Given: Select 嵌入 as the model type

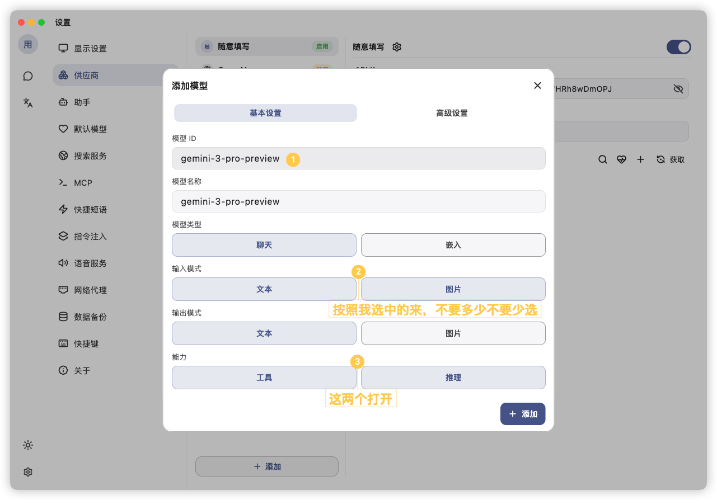Looking at the screenshot, I should point(453,245).
